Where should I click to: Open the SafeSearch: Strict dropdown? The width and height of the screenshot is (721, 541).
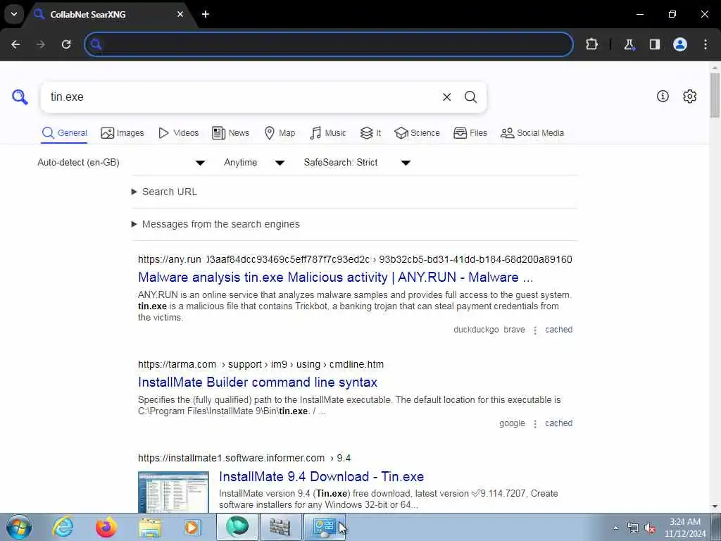coord(357,163)
